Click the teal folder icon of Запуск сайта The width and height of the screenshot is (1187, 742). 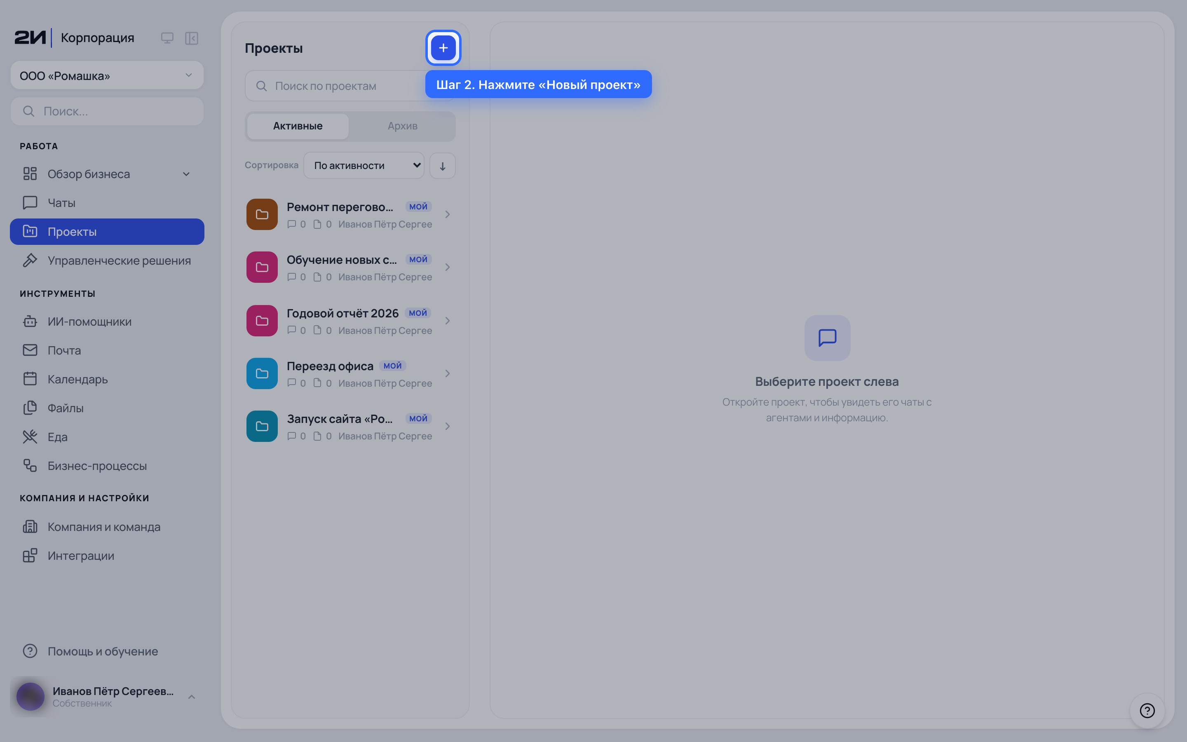point(262,427)
